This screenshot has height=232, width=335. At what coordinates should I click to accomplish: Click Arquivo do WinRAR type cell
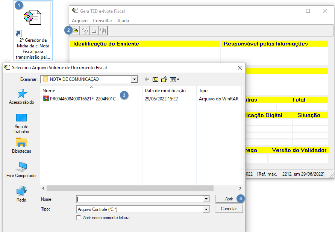[x=218, y=99]
